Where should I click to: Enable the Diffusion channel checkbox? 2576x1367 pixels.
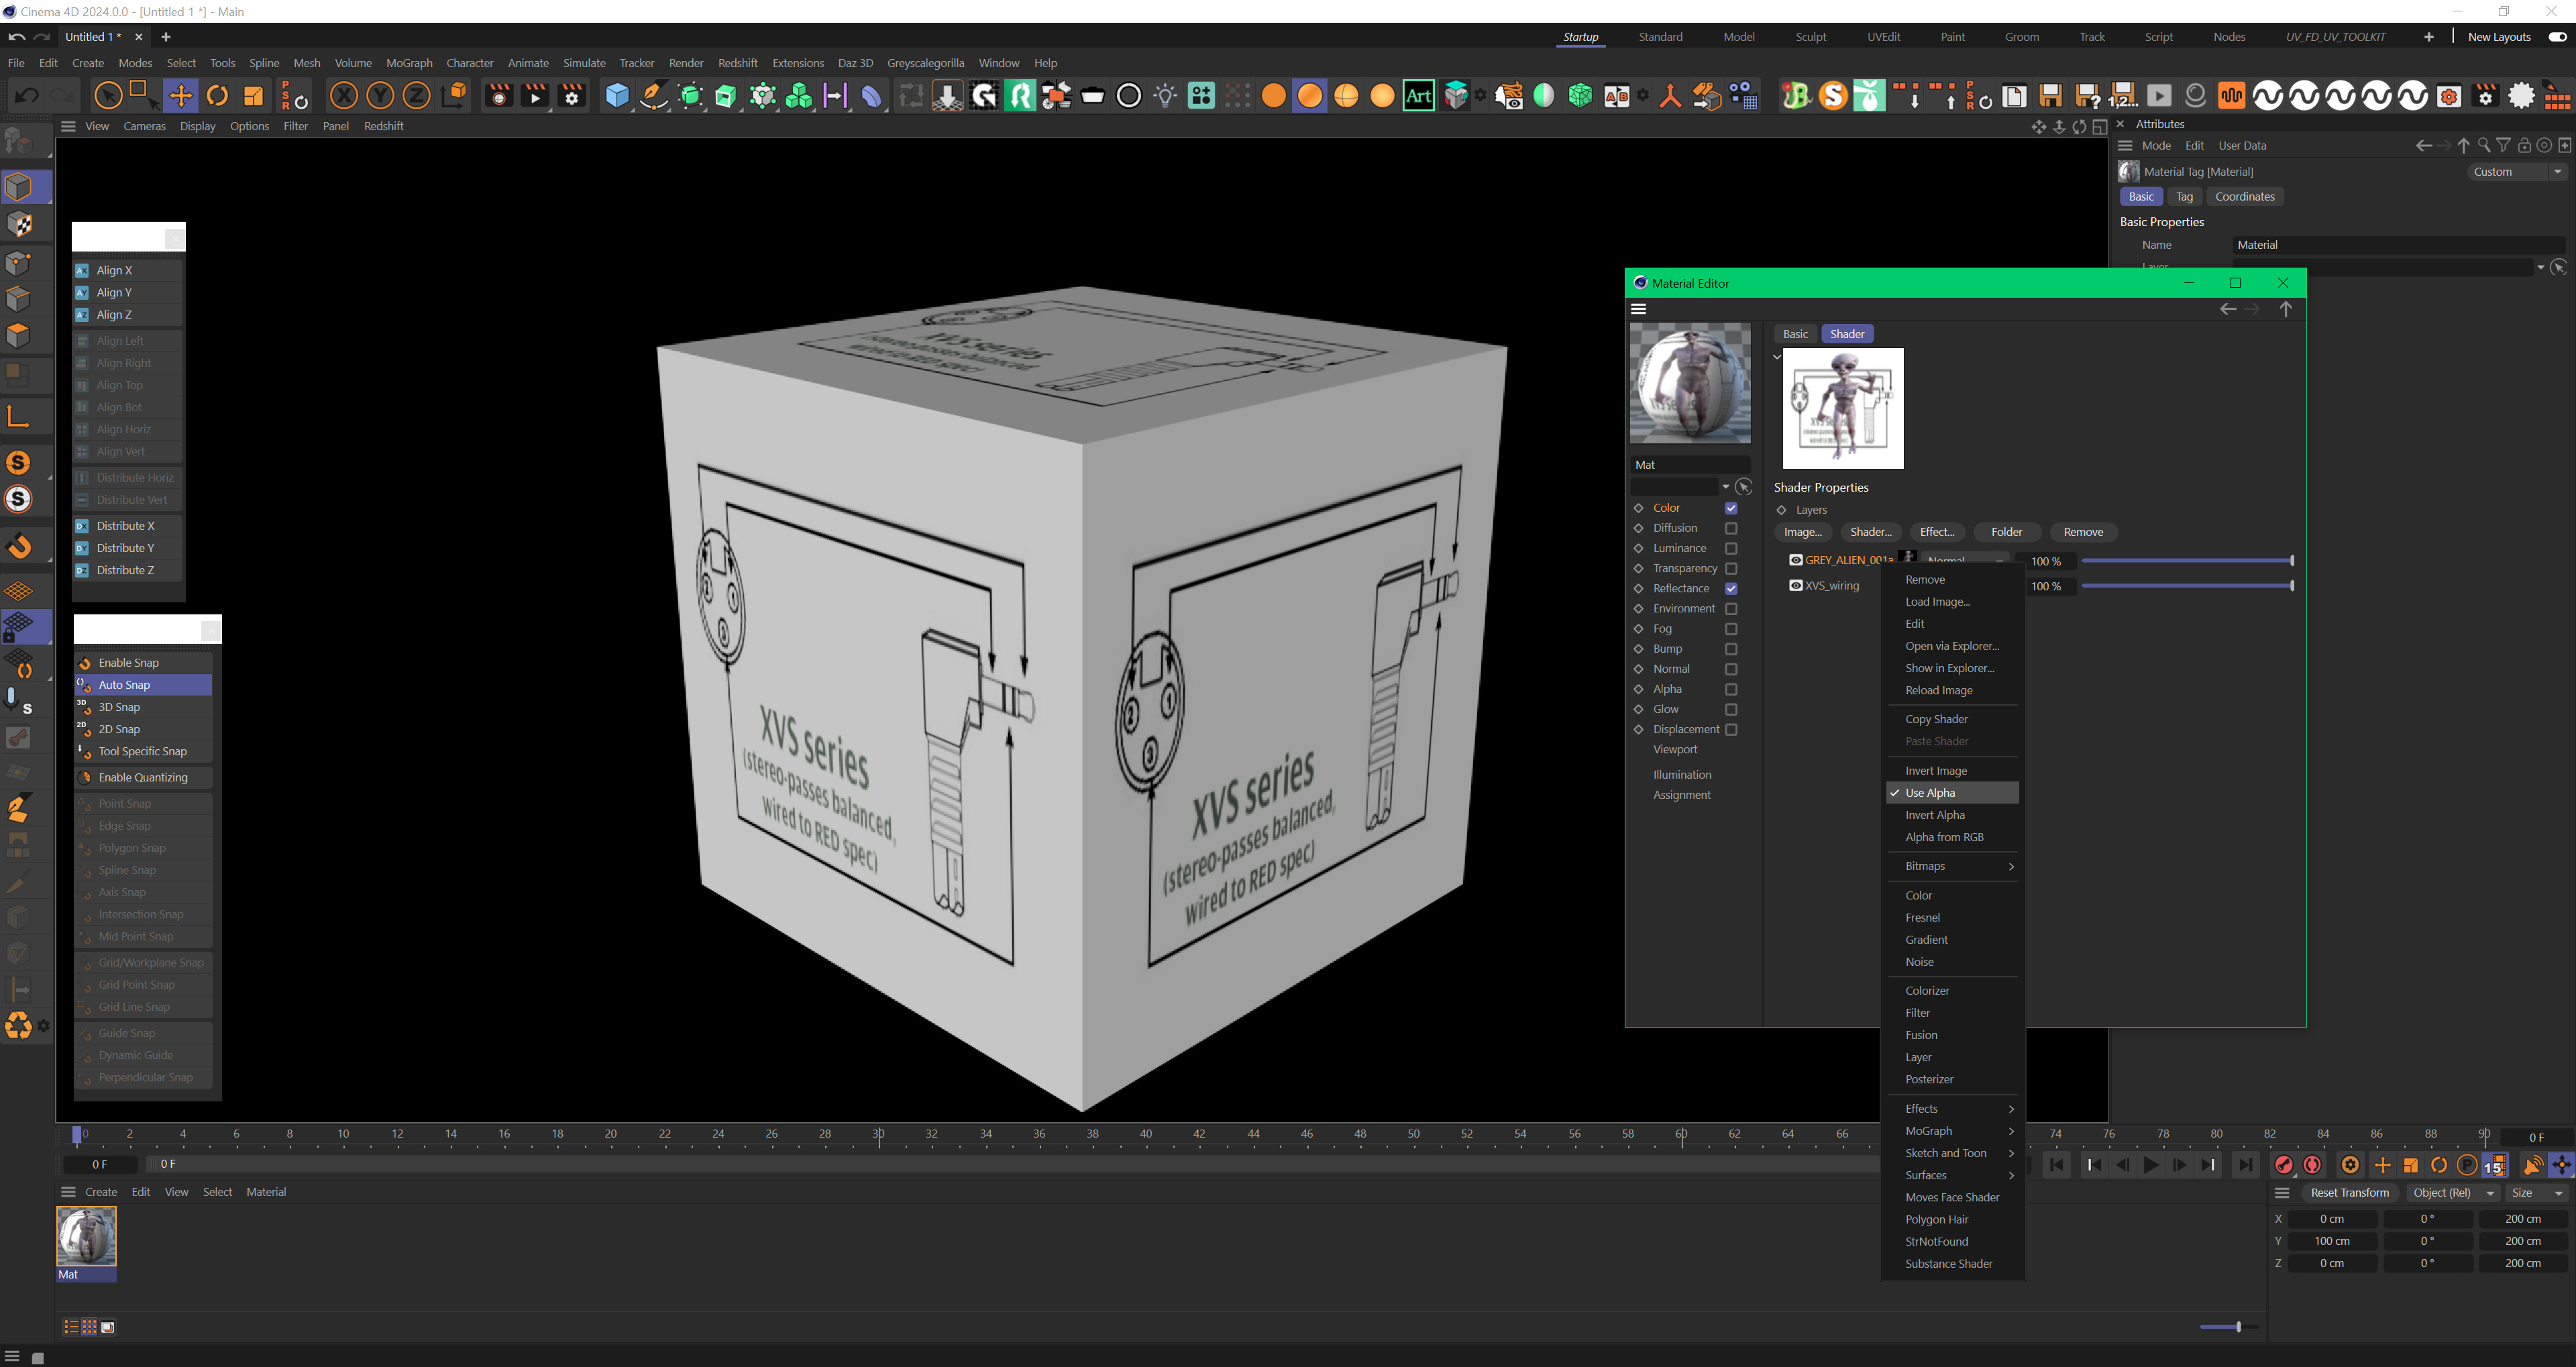click(1731, 528)
